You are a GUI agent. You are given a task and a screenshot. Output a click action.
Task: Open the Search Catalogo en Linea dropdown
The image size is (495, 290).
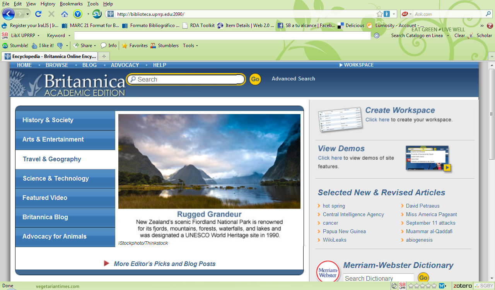click(x=448, y=36)
